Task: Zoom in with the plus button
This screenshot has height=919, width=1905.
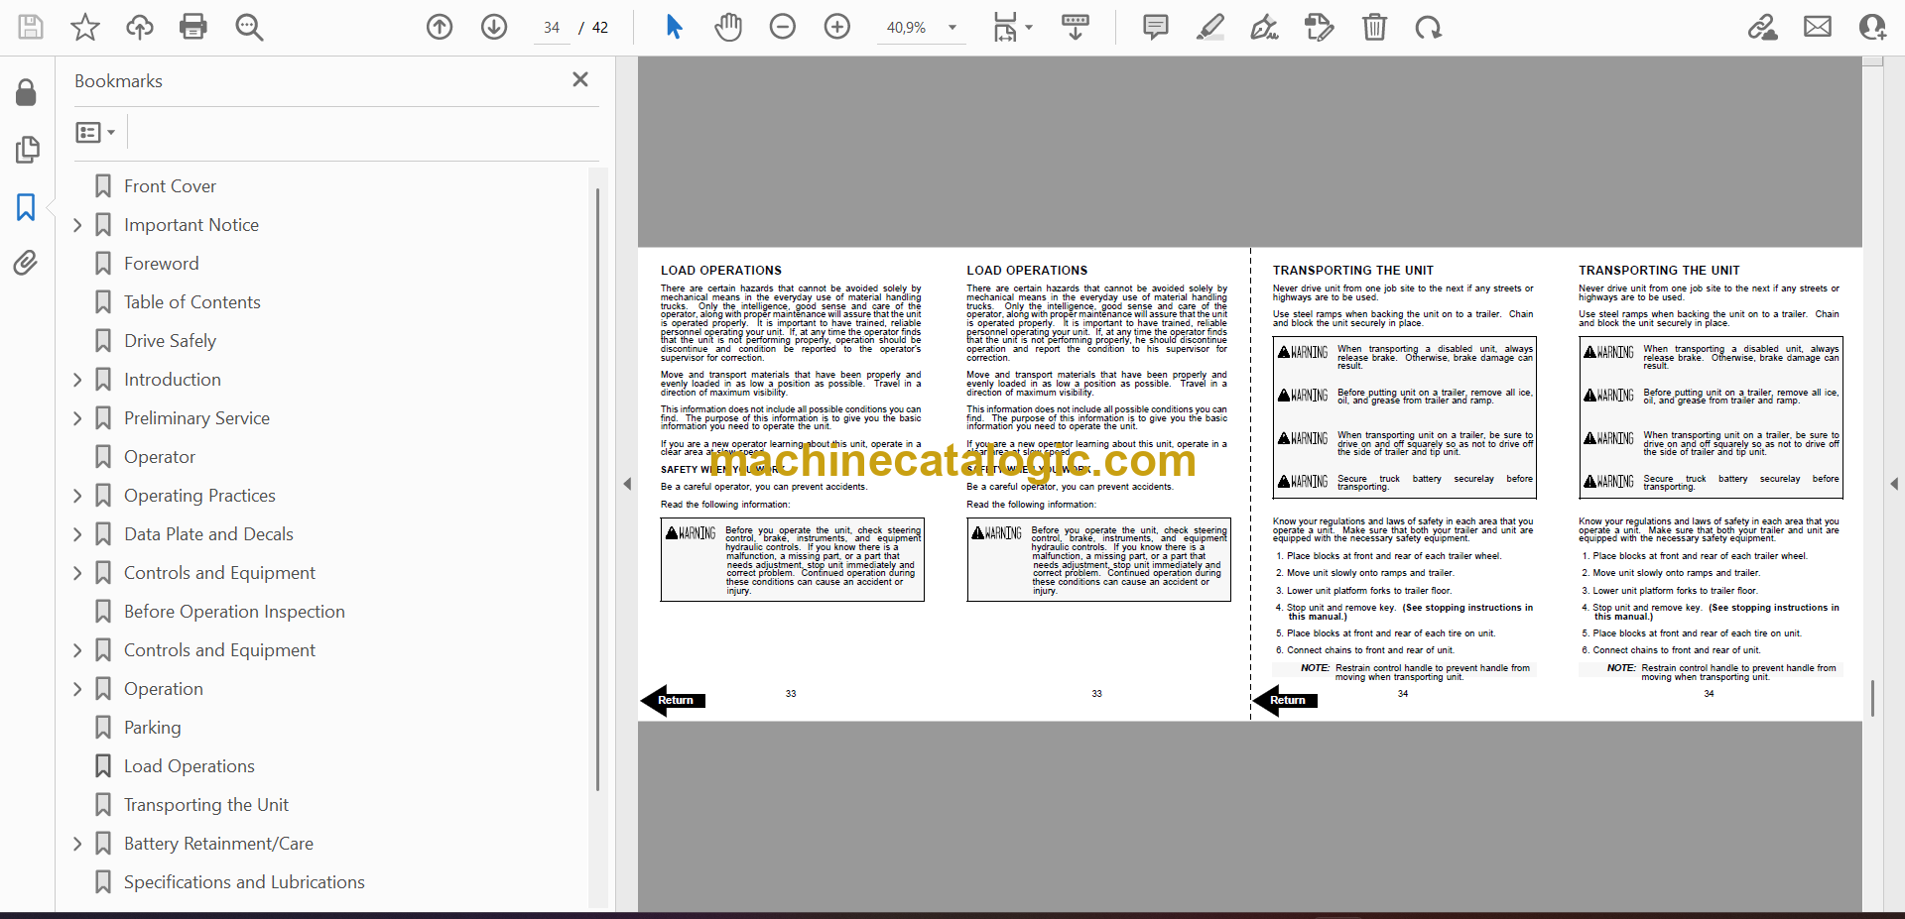Action: pyautogui.click(x=837, y=27)
